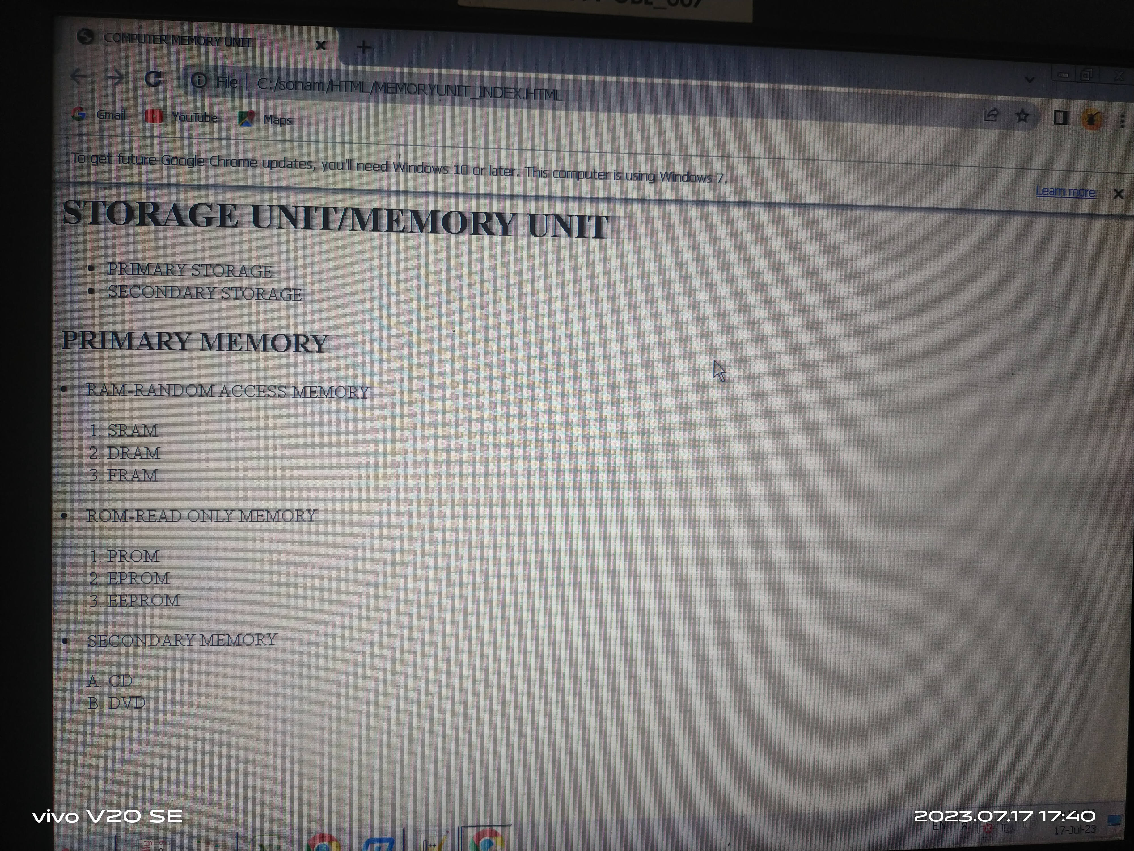Click the browser forward arrow
This screenshot has width=1134, height=851.
click(x=116, y=78)
